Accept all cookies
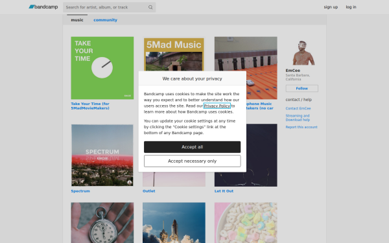 pyautogui.click(x=193, y=147)
